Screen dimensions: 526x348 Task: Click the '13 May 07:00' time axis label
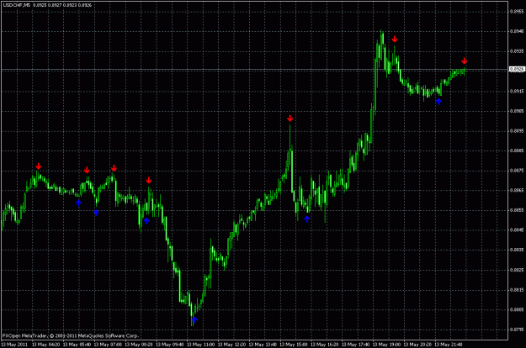[x=108, y=345]
